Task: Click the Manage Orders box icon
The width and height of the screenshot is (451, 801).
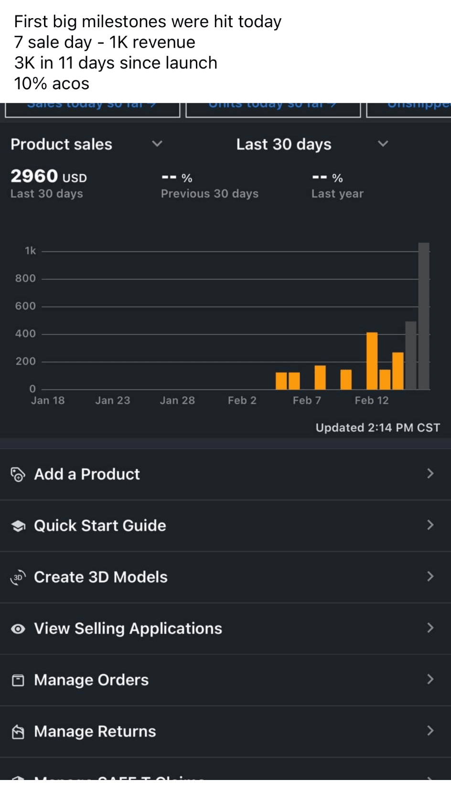Action: pos(18,680)
